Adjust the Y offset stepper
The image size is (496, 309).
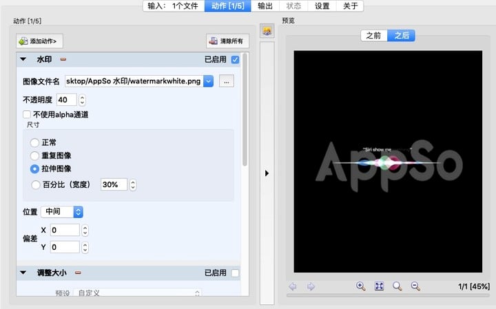pos(85,247)
